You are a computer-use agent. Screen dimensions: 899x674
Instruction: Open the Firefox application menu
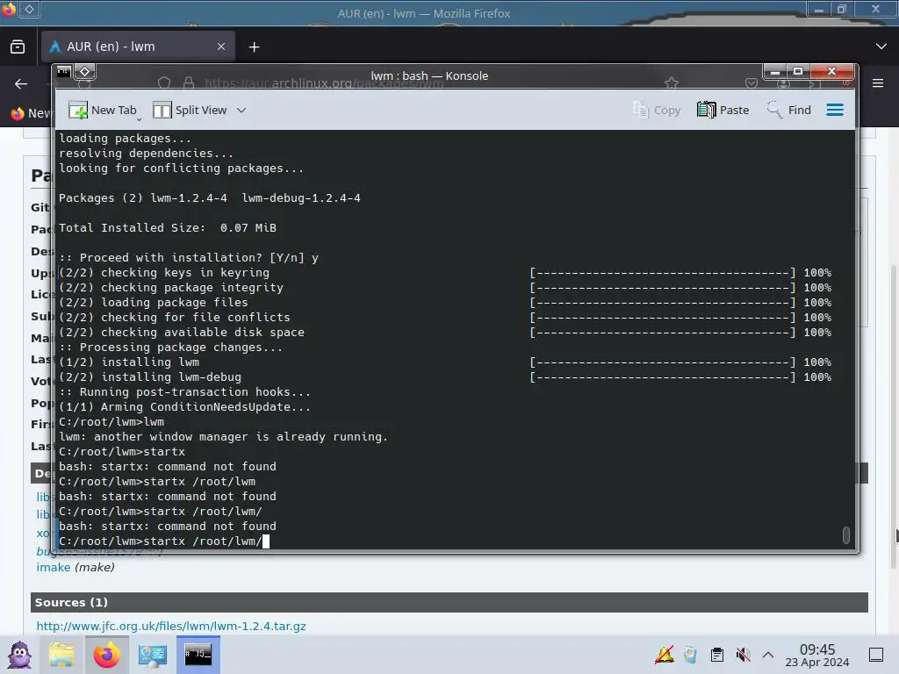878,83
